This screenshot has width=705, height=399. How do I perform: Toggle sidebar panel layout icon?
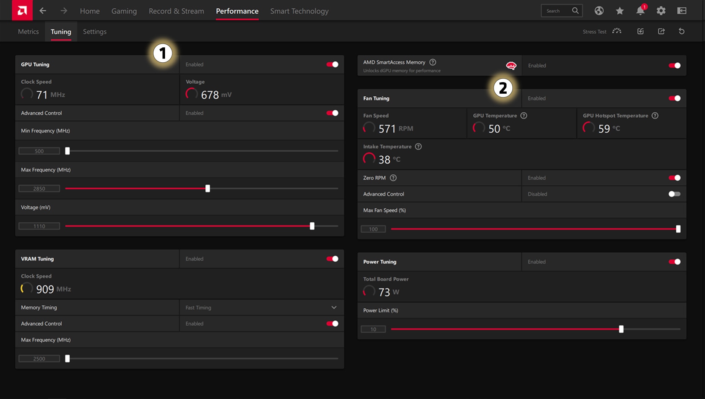pos(682,11)
